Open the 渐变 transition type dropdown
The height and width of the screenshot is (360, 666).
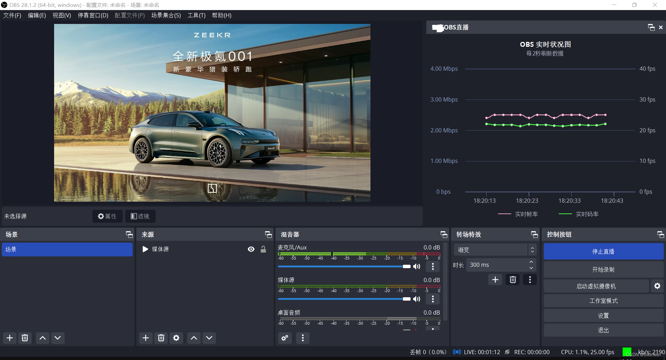point(495,250)
